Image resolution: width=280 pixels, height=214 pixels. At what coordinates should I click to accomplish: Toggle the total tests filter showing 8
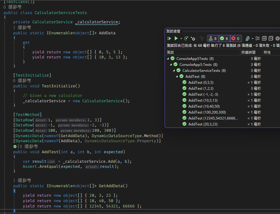213,38
